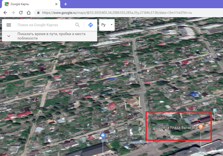The width and height of the screenshot is (223, 156).
Task: Click the browser home icon
Action: (x=29, y=13)
